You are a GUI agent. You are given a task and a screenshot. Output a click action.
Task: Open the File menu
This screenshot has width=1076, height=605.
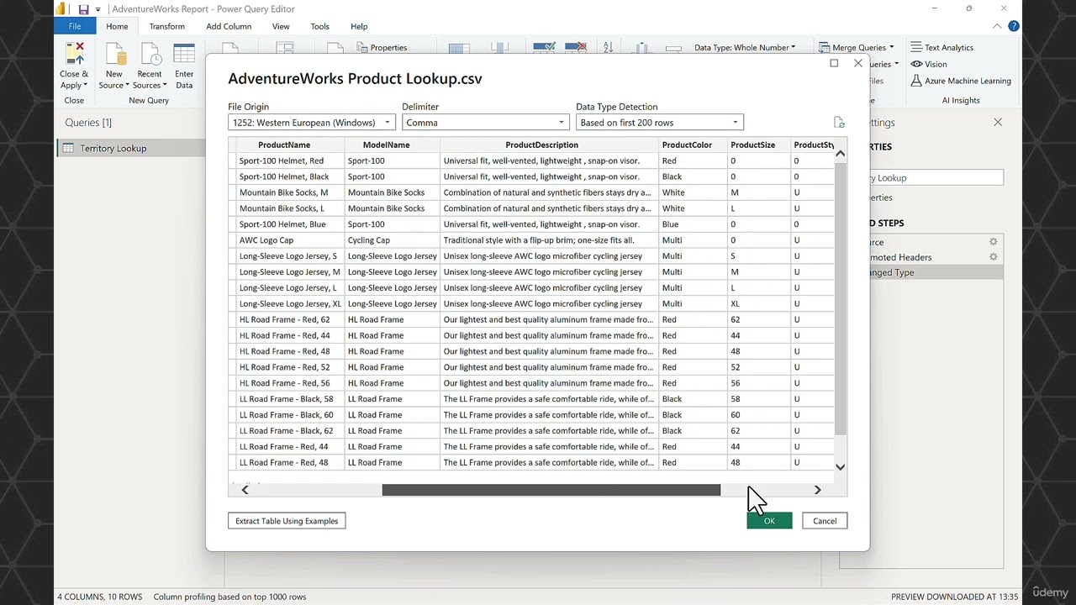[75, 26]
